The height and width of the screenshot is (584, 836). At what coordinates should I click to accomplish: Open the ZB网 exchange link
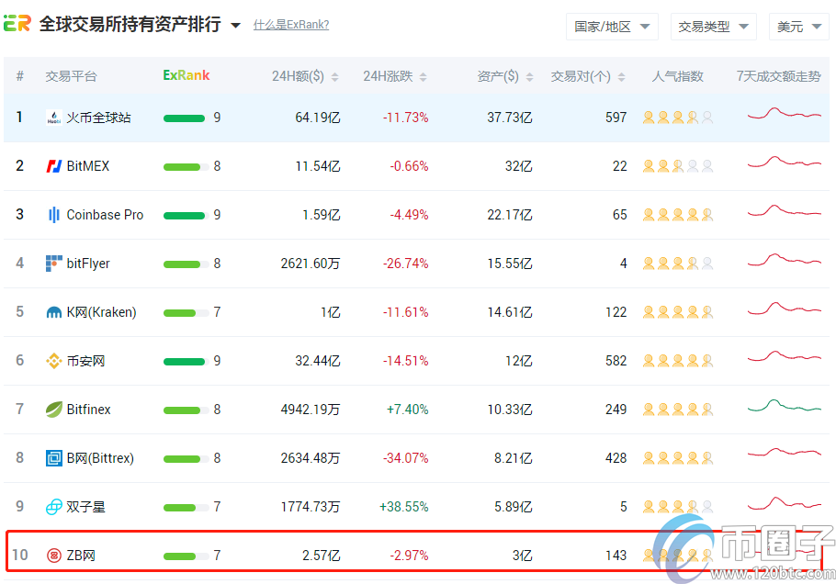[x=81, y=556]
